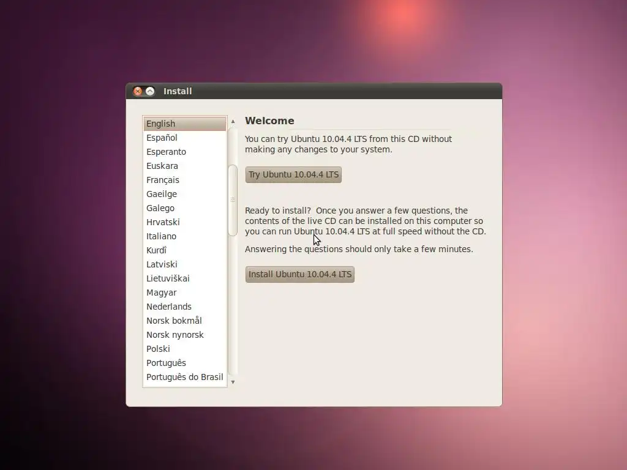
Task: Choose Magyar language
Action: click(185, 293)
